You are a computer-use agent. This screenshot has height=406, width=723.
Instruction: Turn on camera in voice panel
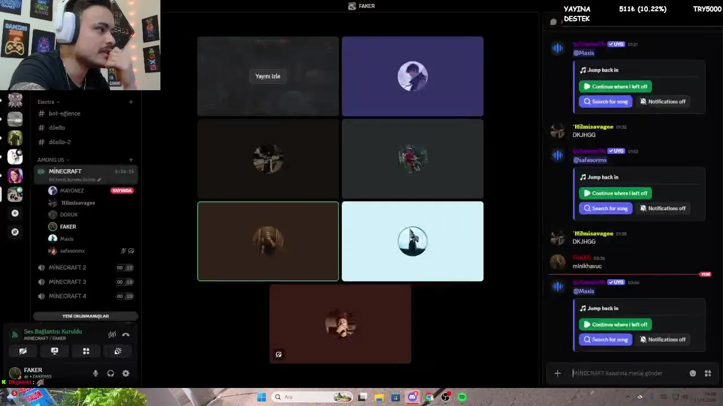point(23,351)
